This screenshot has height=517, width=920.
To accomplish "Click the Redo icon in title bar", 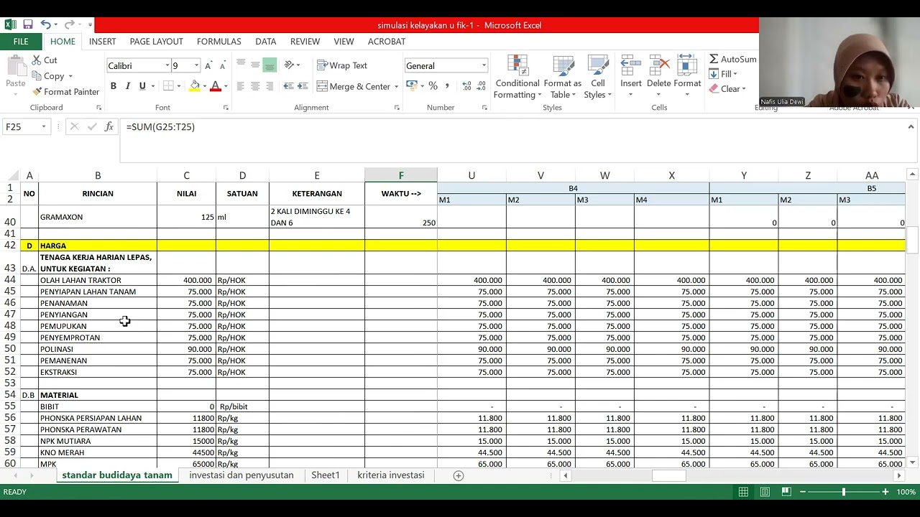I will [x=69, y=24].
